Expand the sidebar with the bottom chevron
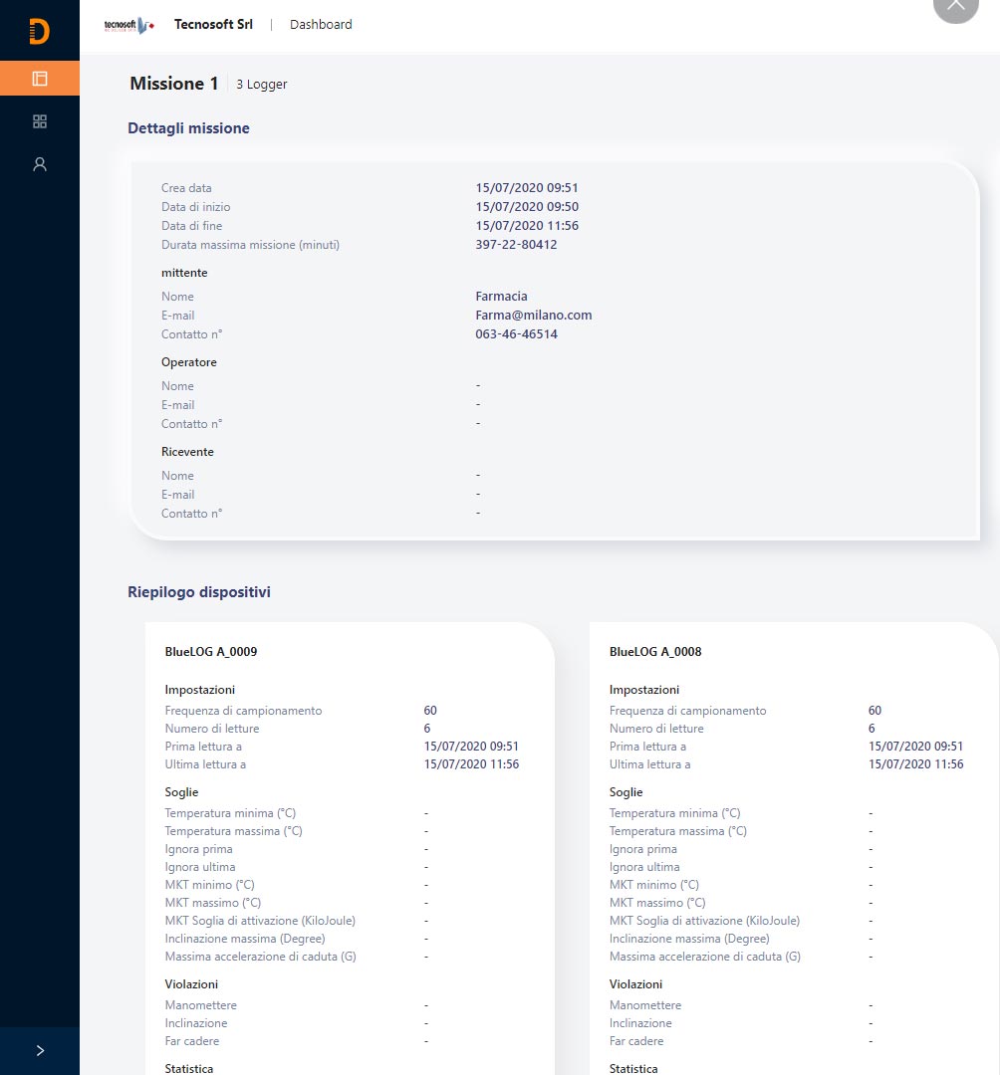 [40, 1050]
